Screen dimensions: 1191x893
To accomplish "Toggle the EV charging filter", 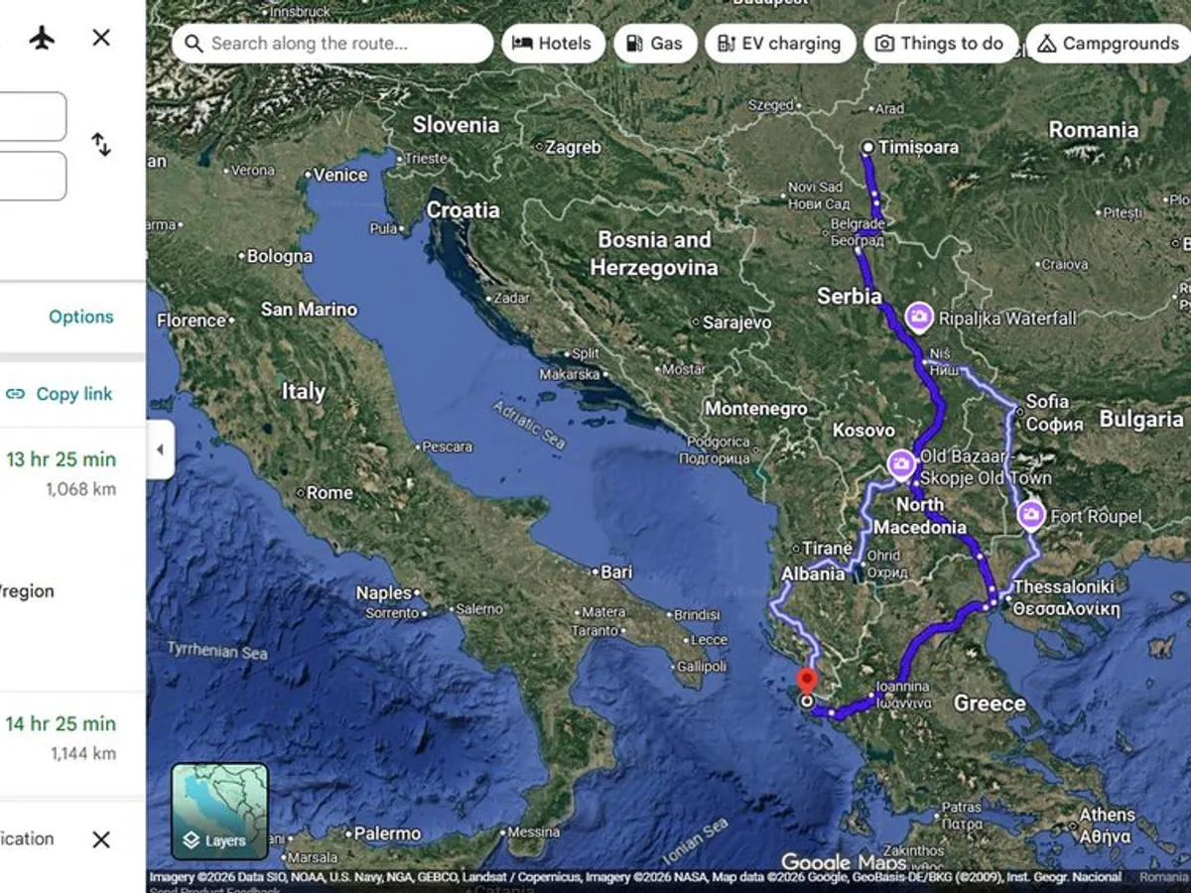I will tap(780, 44).
